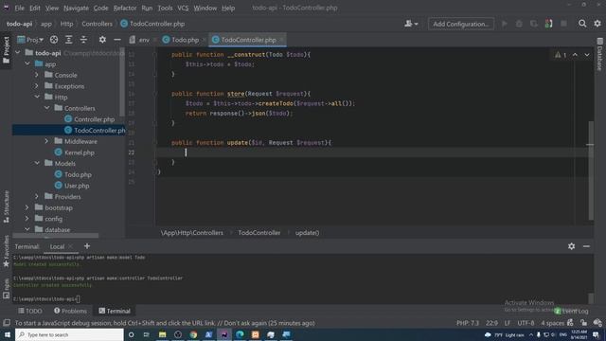Click the Local terminal tab
The height and width of the screenshot is (341, 606).
point(57,246)
